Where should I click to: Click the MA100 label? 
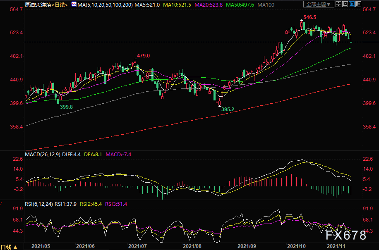pyautogui.click(x=266, y=5)
